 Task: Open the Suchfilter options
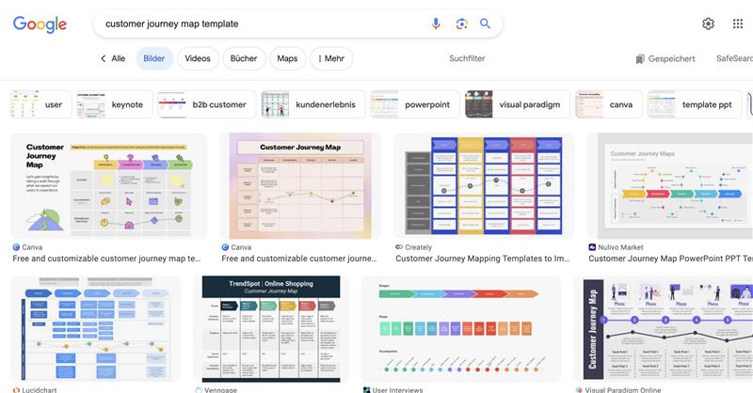[x=467, y=58]
